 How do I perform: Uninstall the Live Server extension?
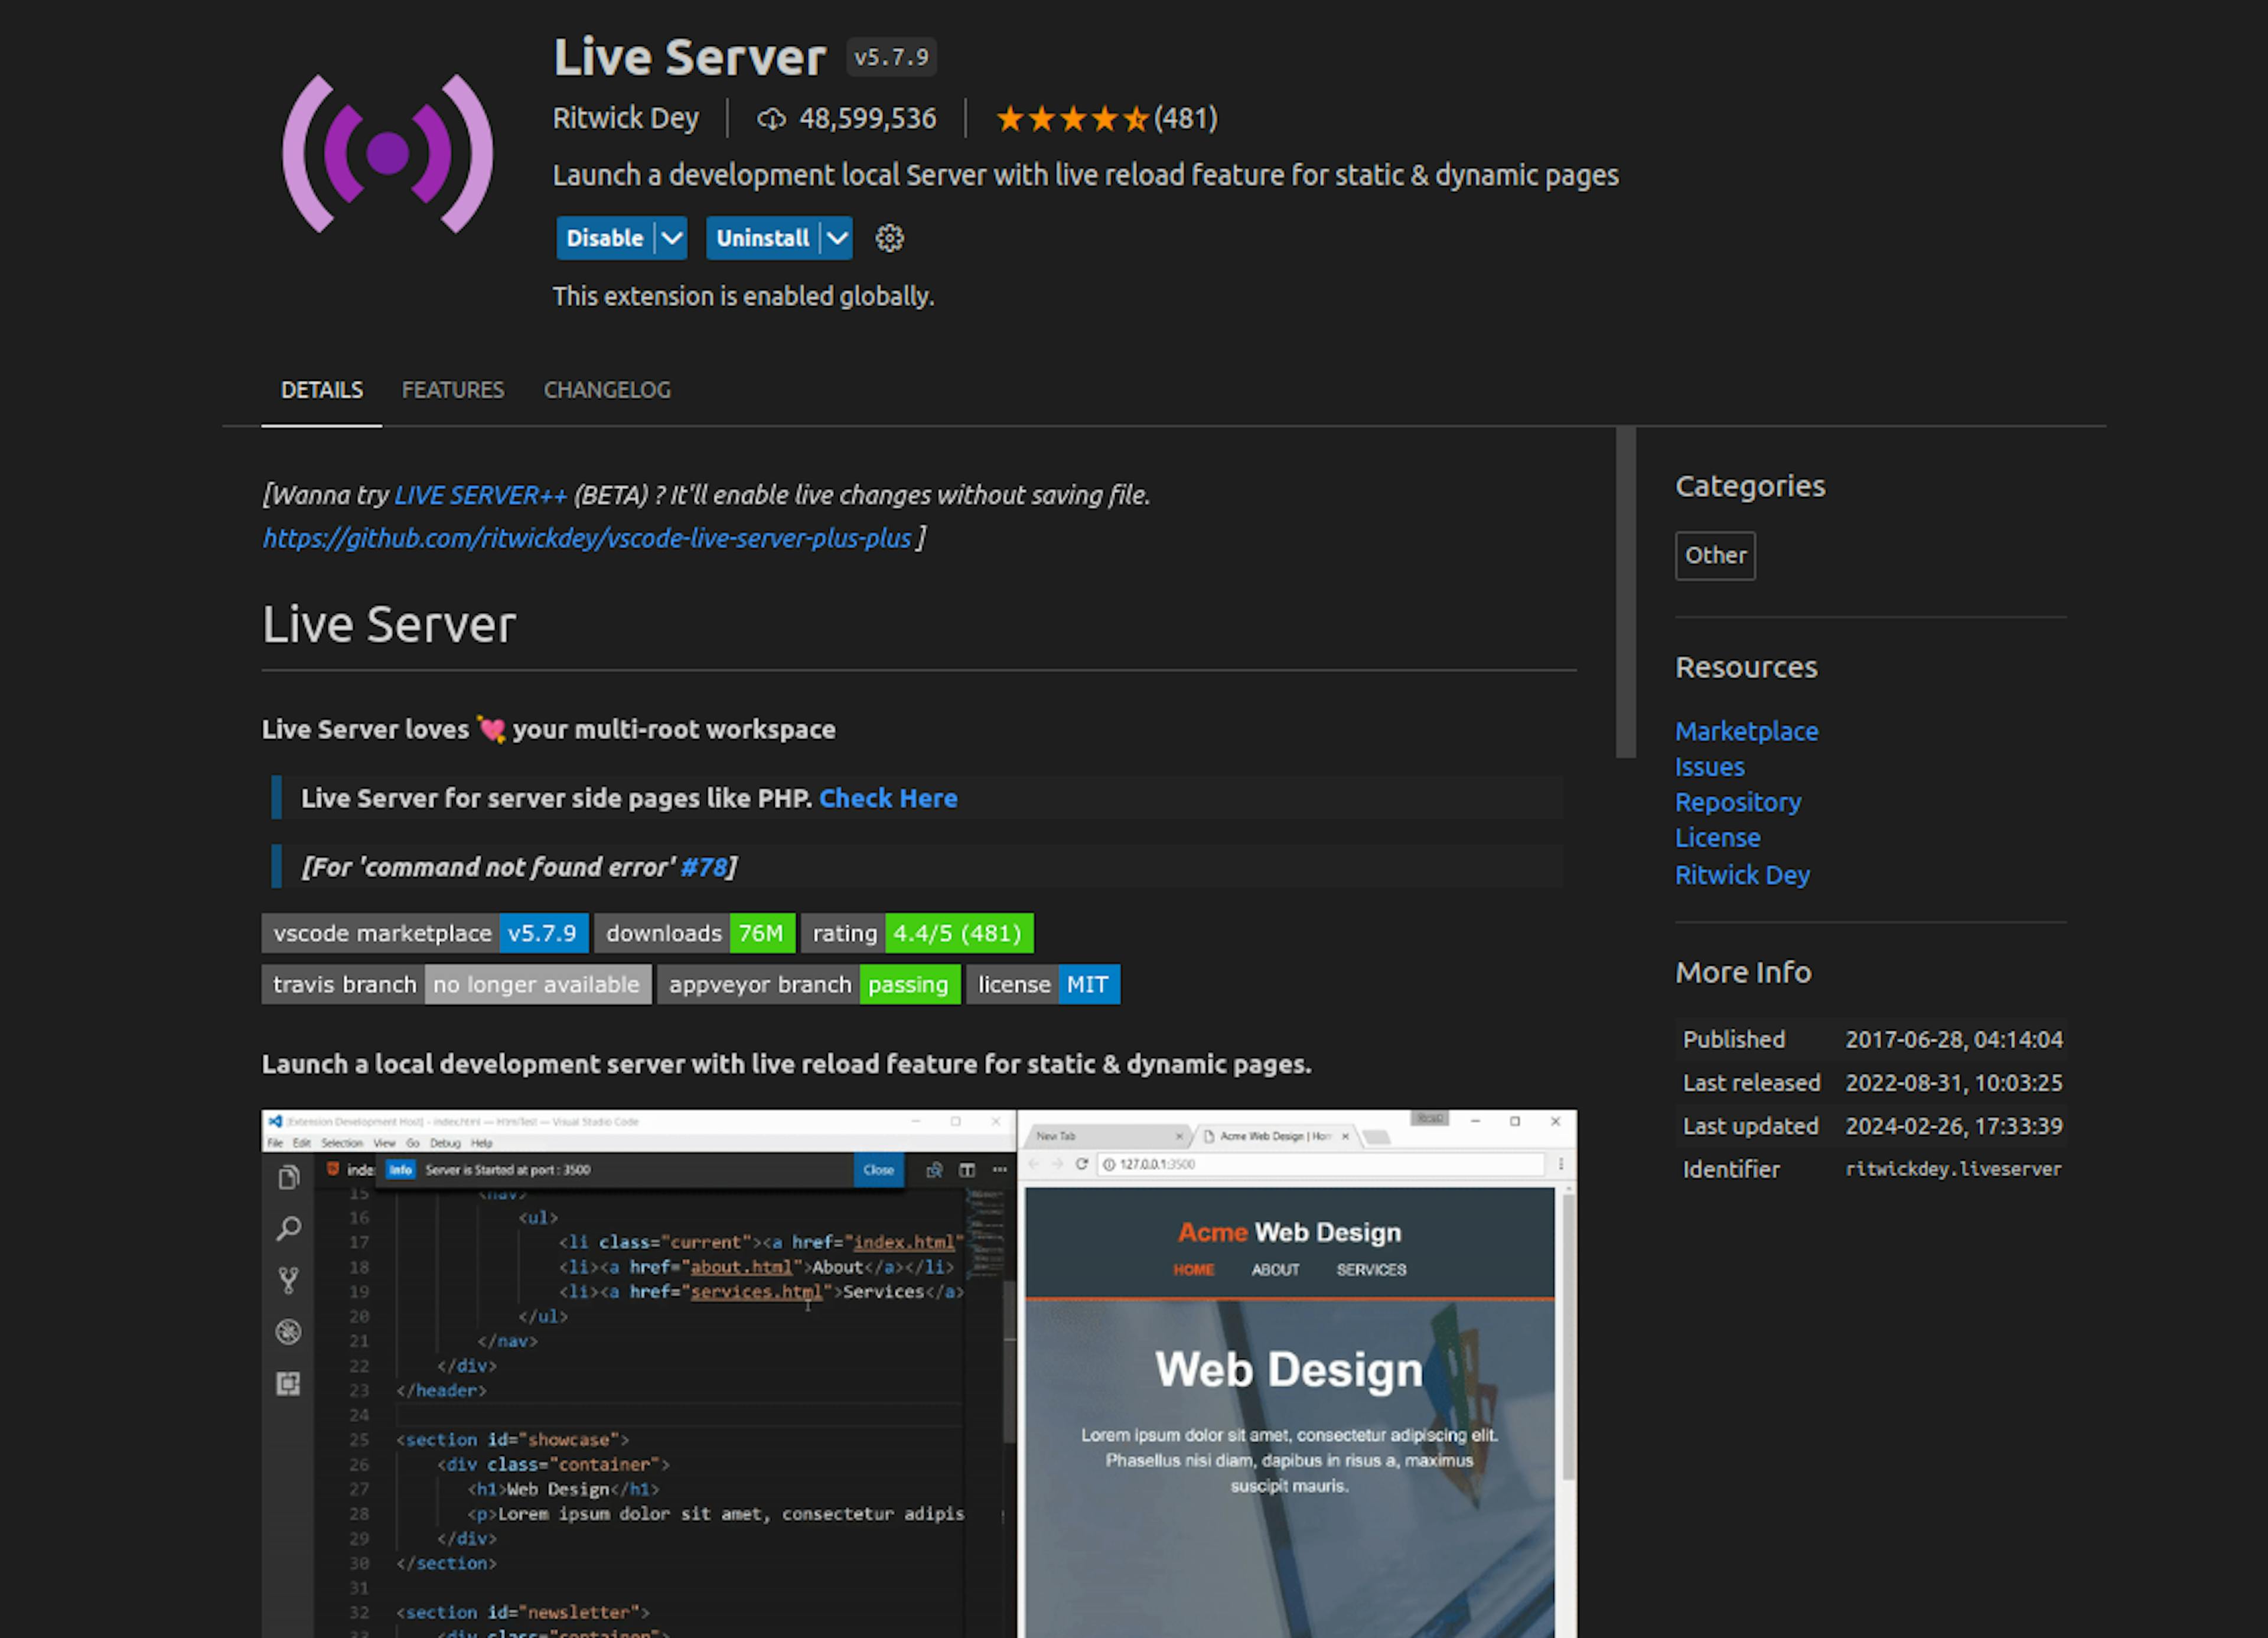pos(762,238)
